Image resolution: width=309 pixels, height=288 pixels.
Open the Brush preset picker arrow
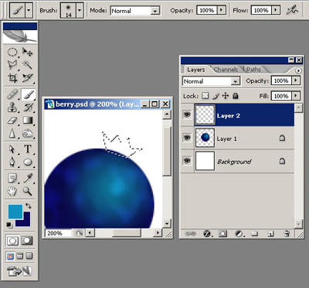(x=80, y=10)
